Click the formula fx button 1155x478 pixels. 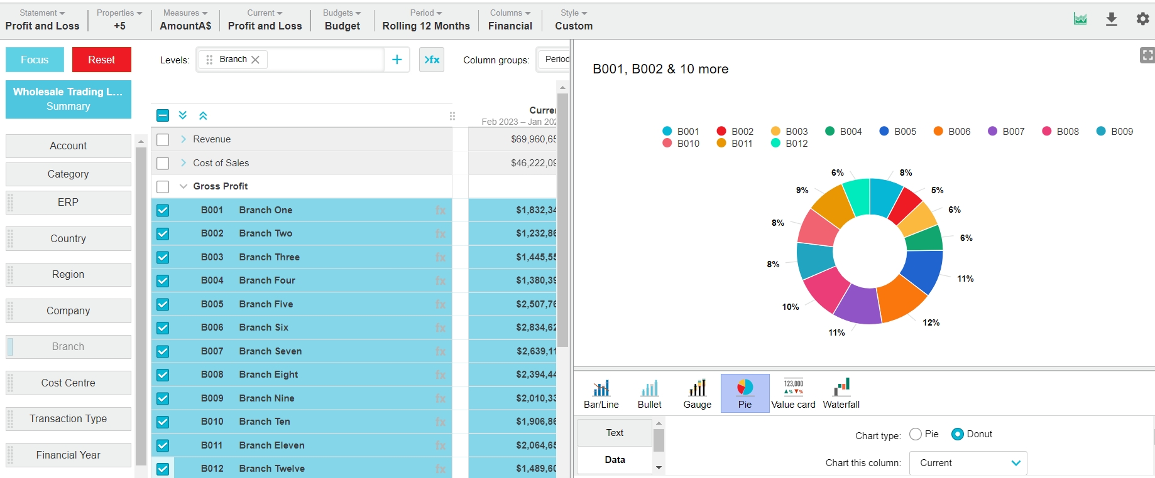point(432,60)
